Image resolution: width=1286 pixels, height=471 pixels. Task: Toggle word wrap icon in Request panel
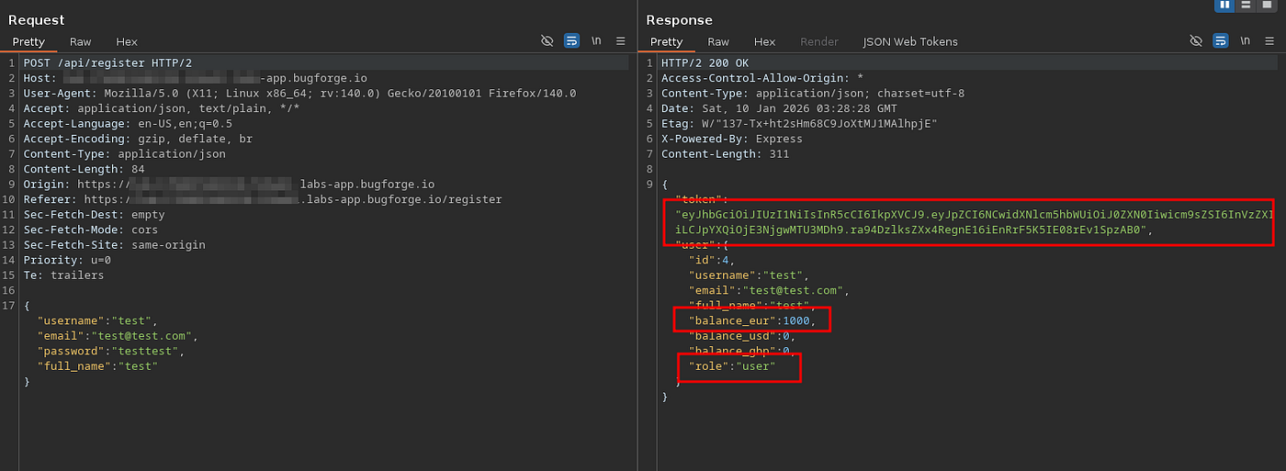(571, 41)
